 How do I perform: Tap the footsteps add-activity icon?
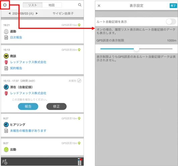coord(5,162)
